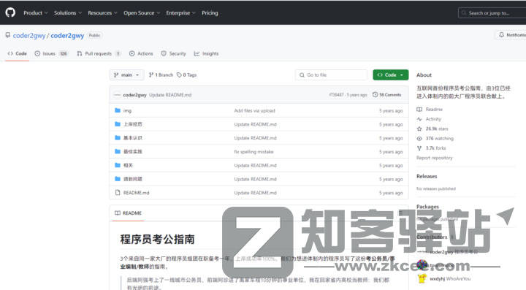
Task: Open the 遇到问题 folder
Action: [132, 179]
